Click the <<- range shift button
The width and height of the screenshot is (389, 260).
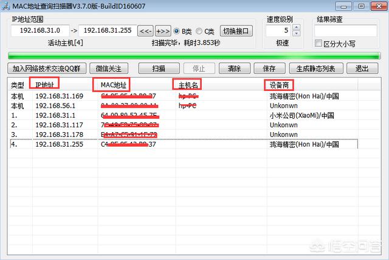click(145, 31)
